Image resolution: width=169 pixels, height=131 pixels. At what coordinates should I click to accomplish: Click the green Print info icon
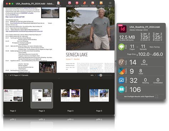122,47
